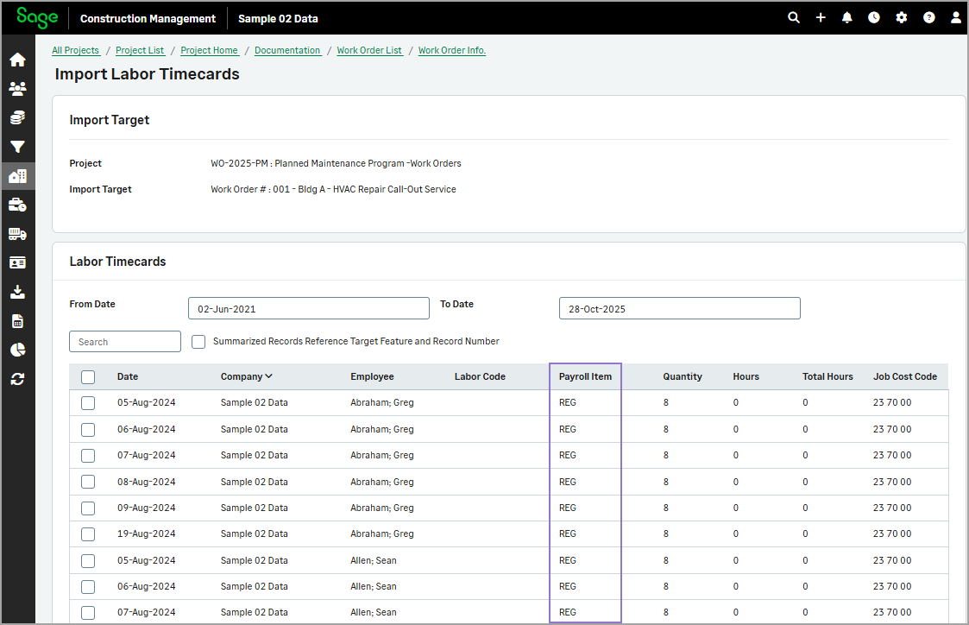Screen dimensions: 969x625
Task: Open the coins stack sidebar icon
Action: [17, 117]
